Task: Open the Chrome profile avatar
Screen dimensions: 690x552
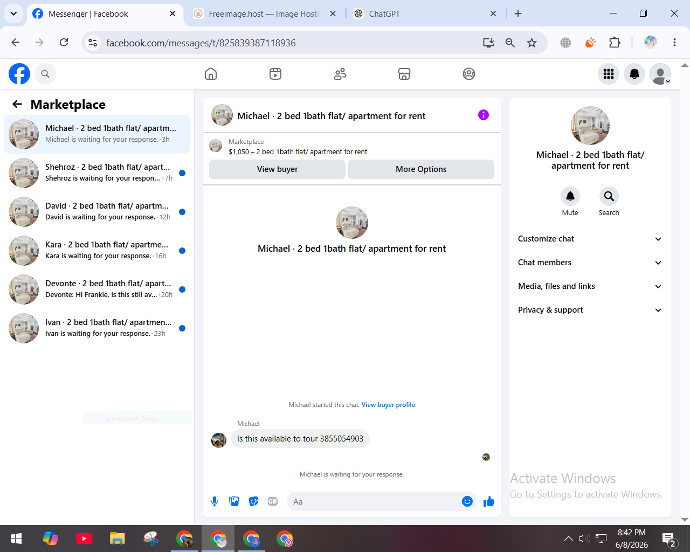Action: tap(651, 43)
